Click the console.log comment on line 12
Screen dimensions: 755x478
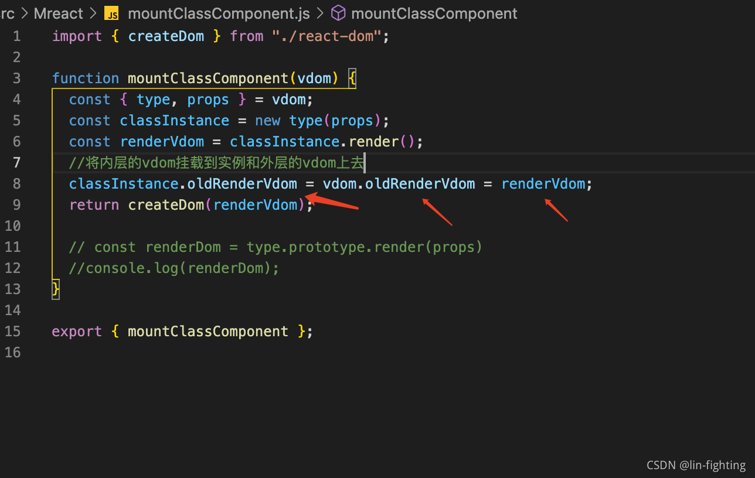[x=174, y=268]
